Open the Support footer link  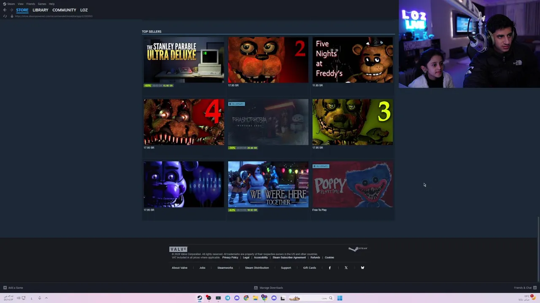(286, 268)
